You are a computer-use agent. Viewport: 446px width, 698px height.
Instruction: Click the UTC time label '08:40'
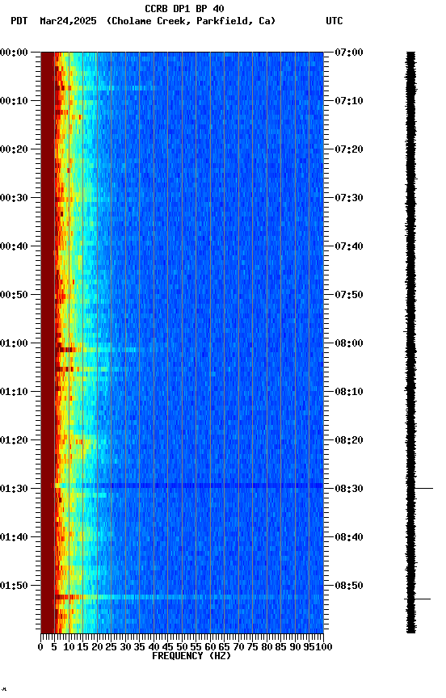tap(349, 538)
